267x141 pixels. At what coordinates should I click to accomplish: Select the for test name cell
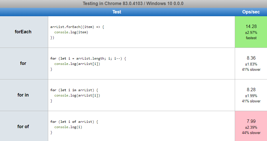[x=24, y=64]
